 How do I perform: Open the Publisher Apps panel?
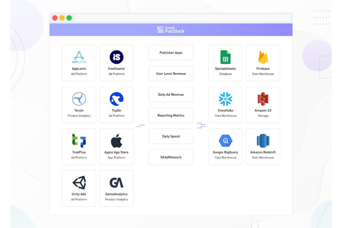[x=171, y=52]
